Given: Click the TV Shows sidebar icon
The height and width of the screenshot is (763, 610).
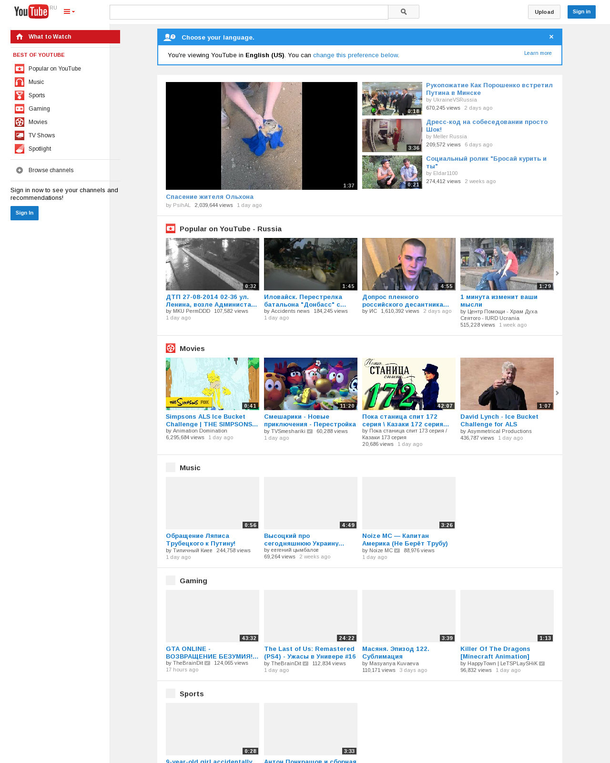Looking at the screenshot, I should [20, 135].
